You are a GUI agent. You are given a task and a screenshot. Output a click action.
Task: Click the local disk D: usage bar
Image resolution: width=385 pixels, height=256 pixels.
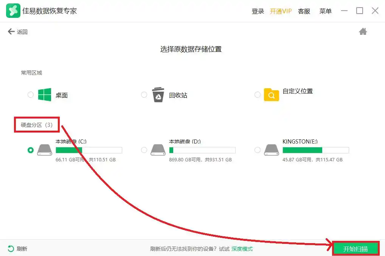202,150
